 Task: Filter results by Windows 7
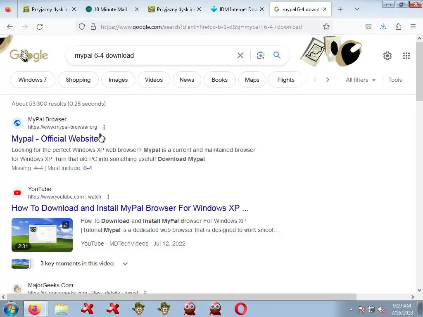point(32,80)
